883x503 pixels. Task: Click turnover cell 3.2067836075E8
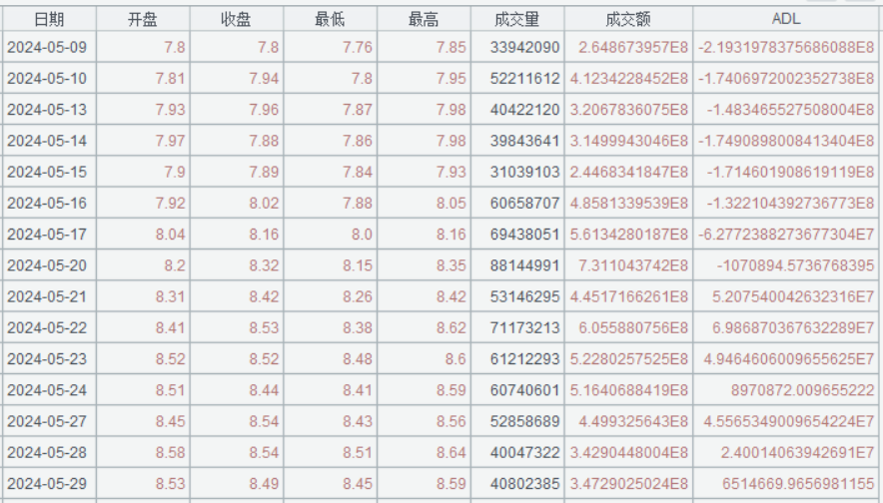[629, 109]
